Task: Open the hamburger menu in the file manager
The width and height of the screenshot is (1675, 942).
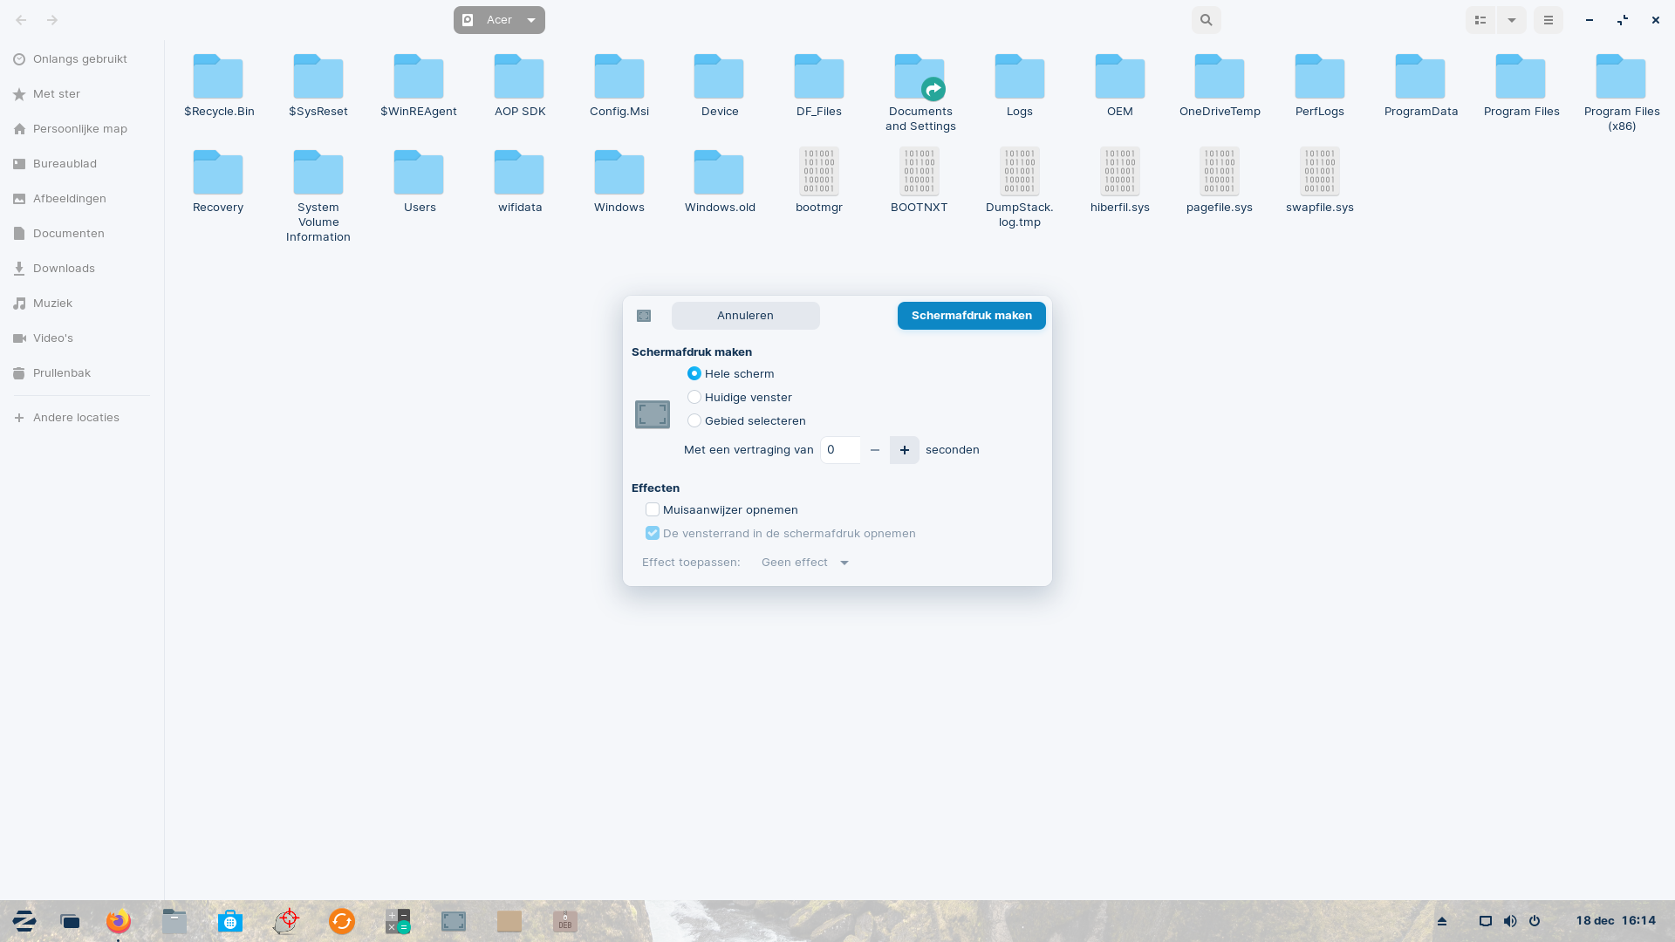Action: [x=1549, y=20]
